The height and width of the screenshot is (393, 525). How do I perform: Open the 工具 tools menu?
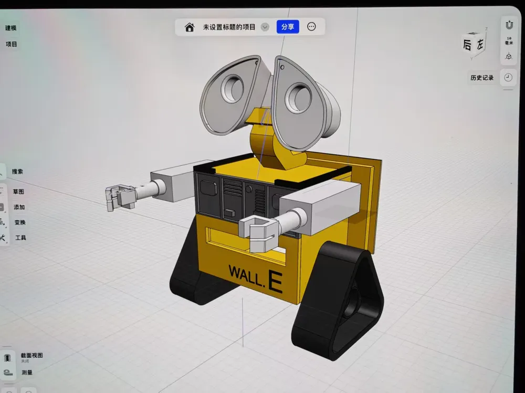click(20, 238)
